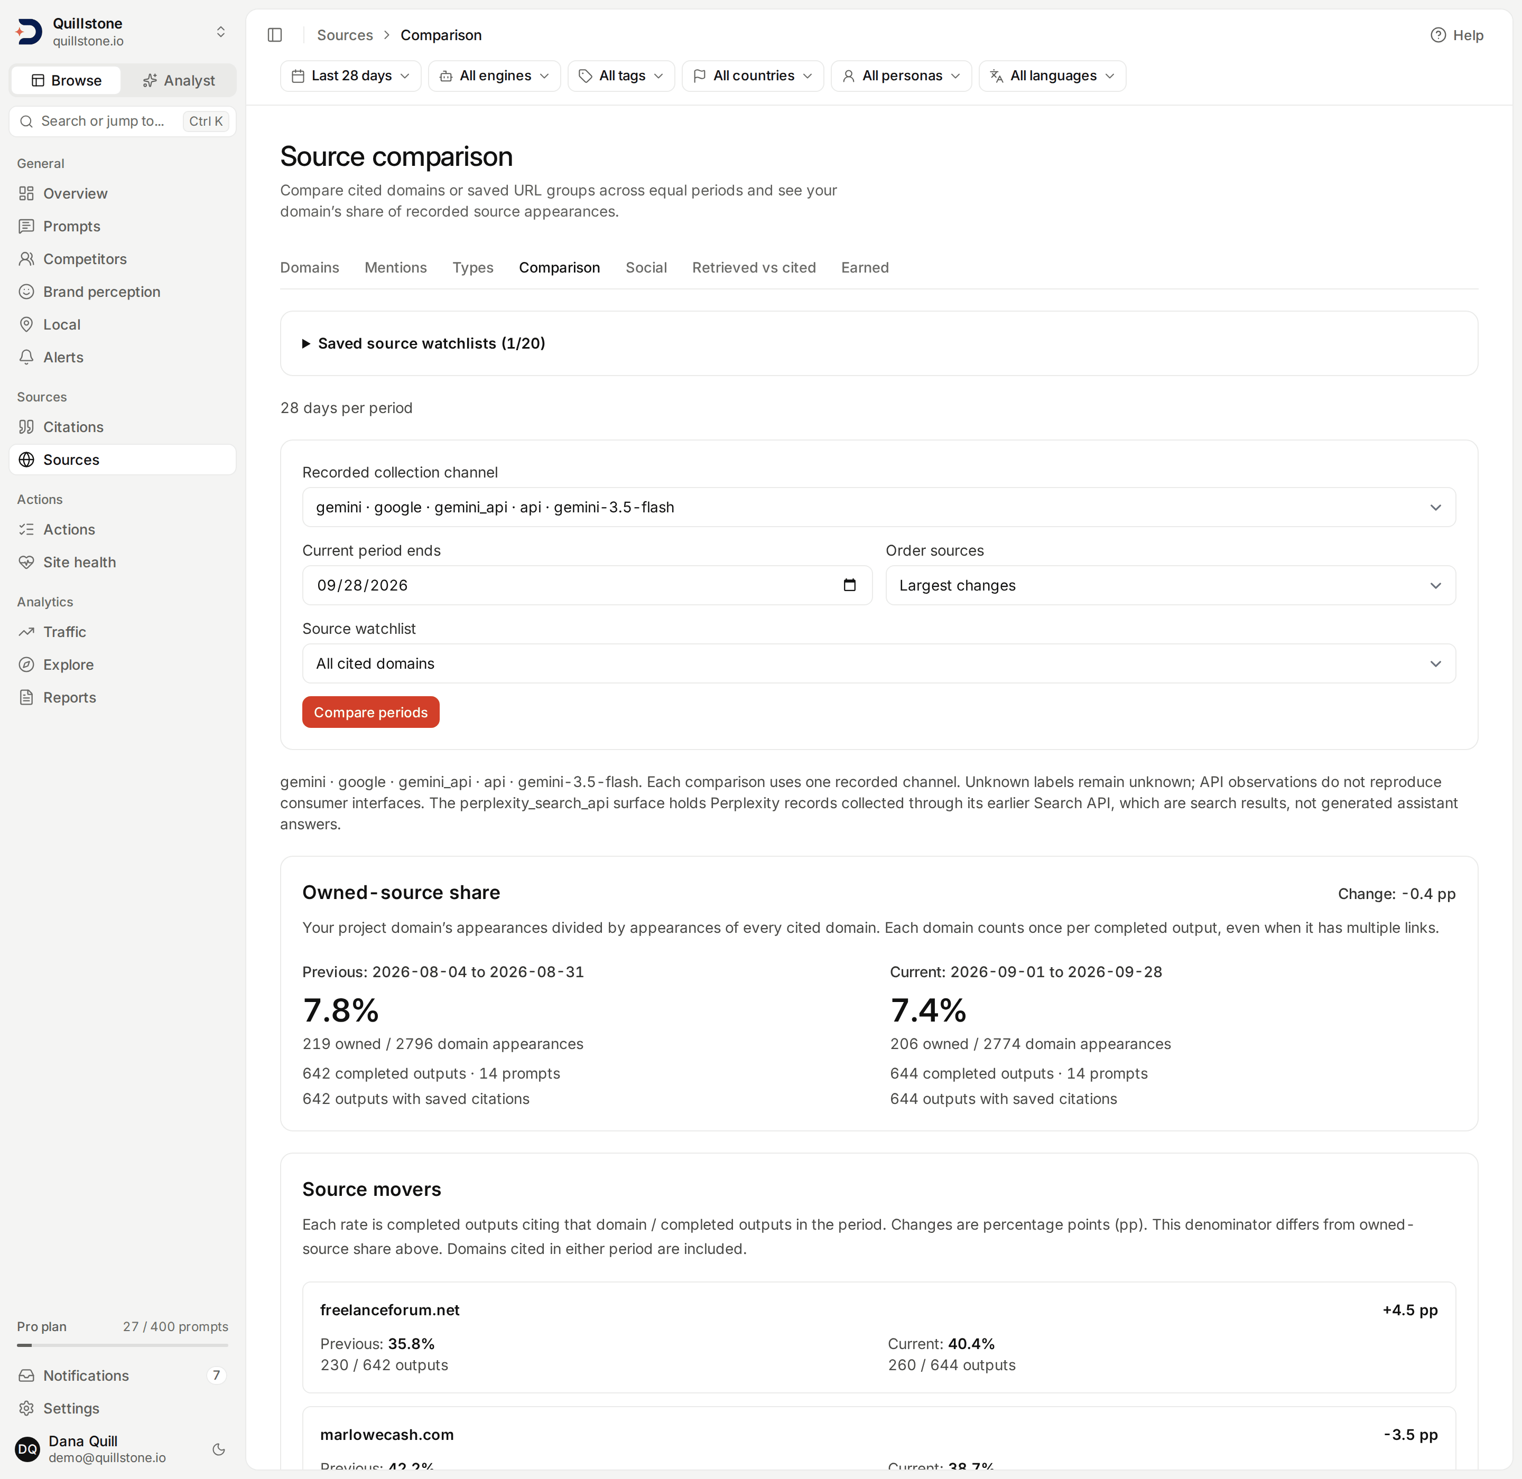This screenshot has width=1522, height=1479.
Task: Toggle the sidebar panel icon
Action: coord(274,35)
